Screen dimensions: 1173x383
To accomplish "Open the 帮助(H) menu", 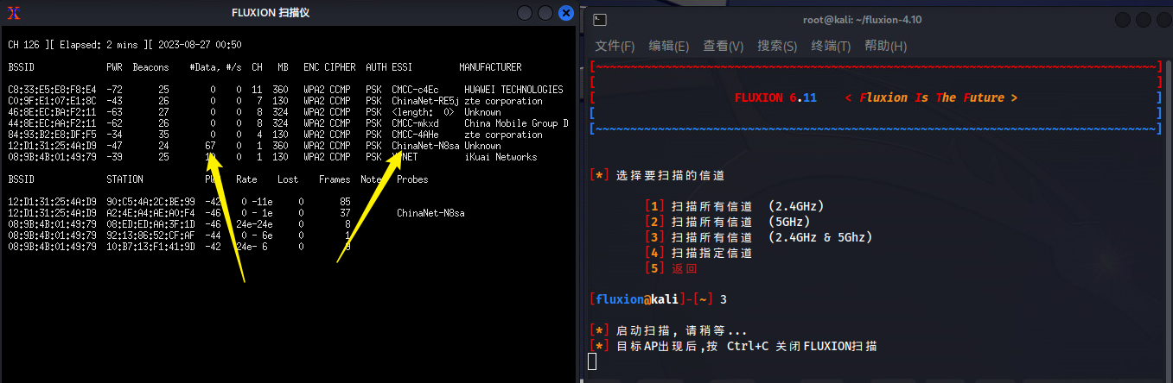I will click(885, 46).
